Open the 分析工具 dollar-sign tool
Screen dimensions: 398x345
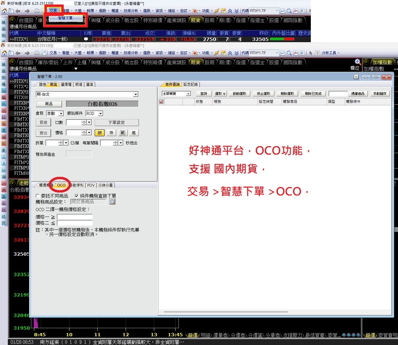(317, 53)
